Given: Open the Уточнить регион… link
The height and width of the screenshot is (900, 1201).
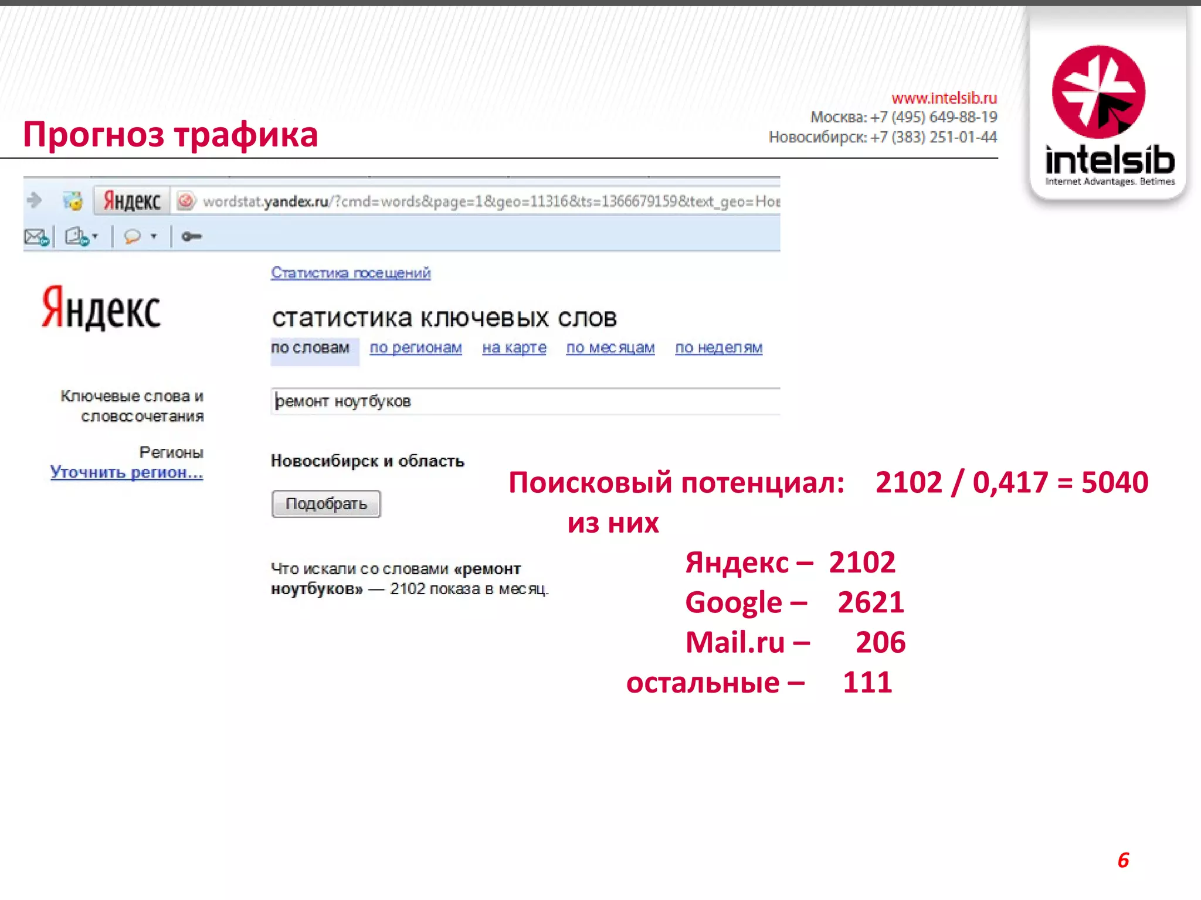Looking at the screenshot, I should tap(127, 472).
